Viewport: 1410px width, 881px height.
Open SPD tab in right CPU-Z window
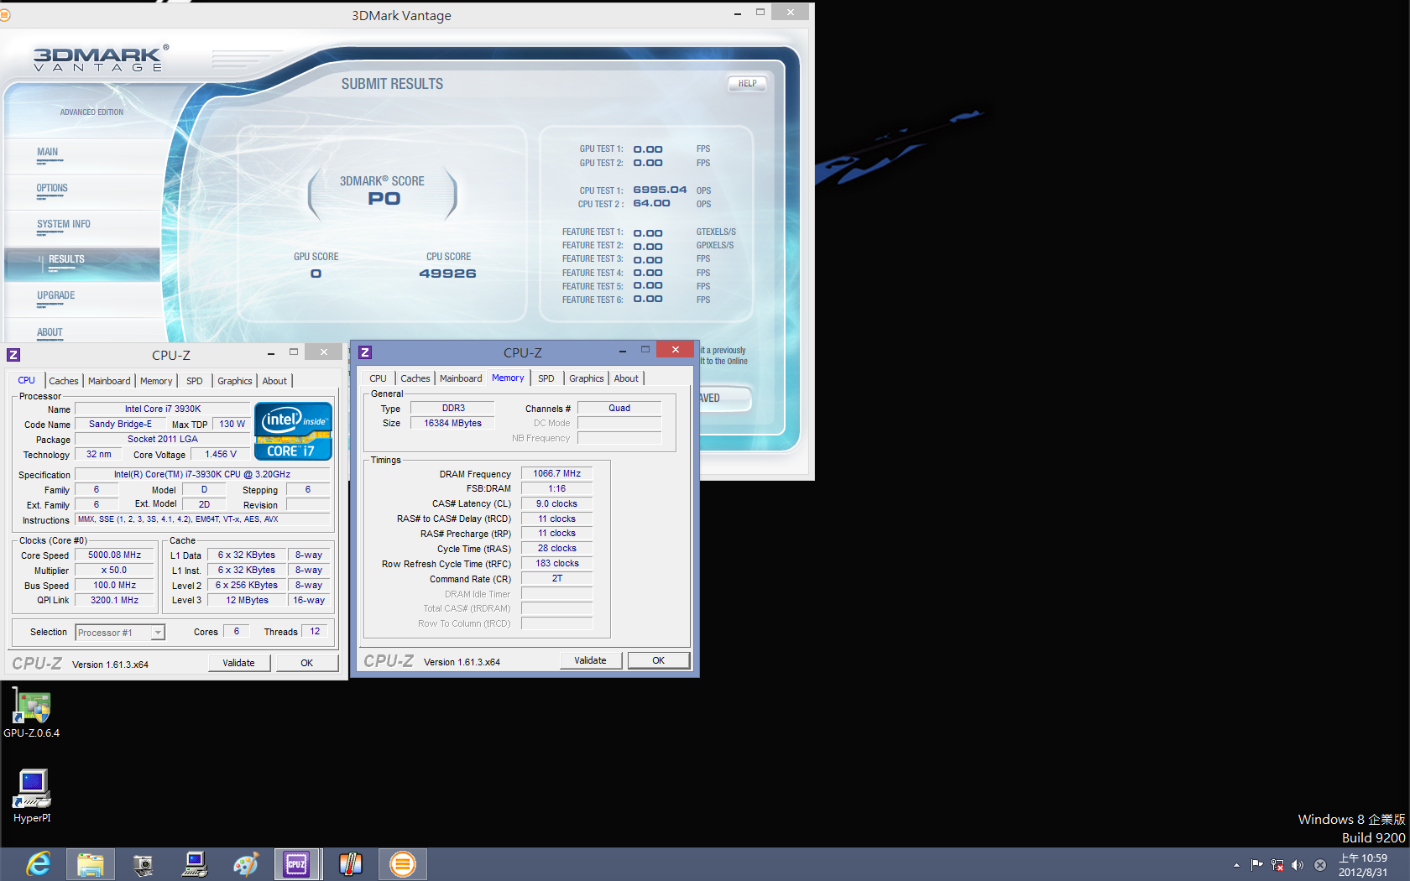click(x=546, y=378)
